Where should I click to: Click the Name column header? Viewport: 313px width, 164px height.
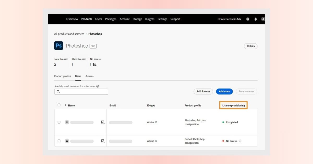point(71,105)
